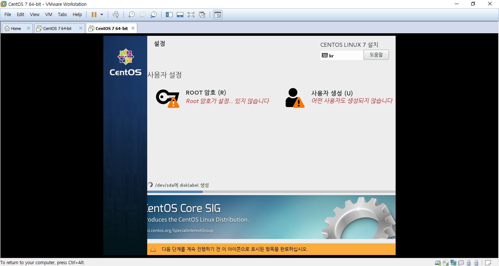Toggle the thumbnail bar icon
The image size is (499, 266).
tap(180, 15)
